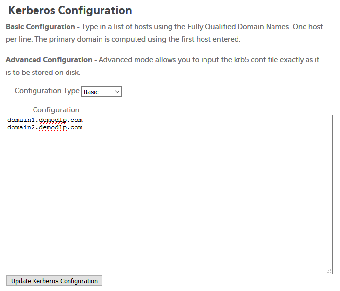Click the chevron arrow beside Basic
Screen dimensions: 340x291
tap(117, 92)
